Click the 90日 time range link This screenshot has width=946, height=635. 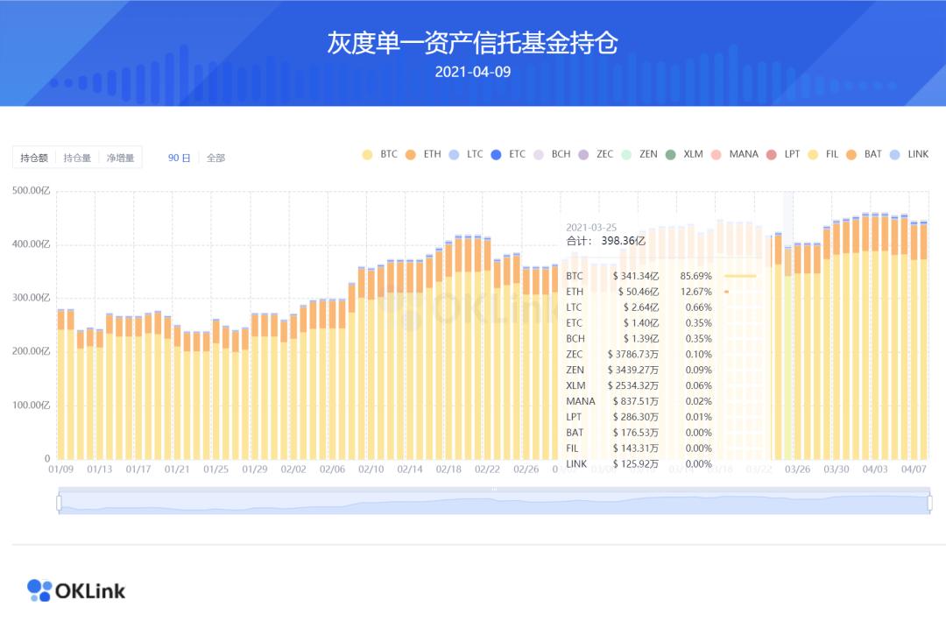177,157
